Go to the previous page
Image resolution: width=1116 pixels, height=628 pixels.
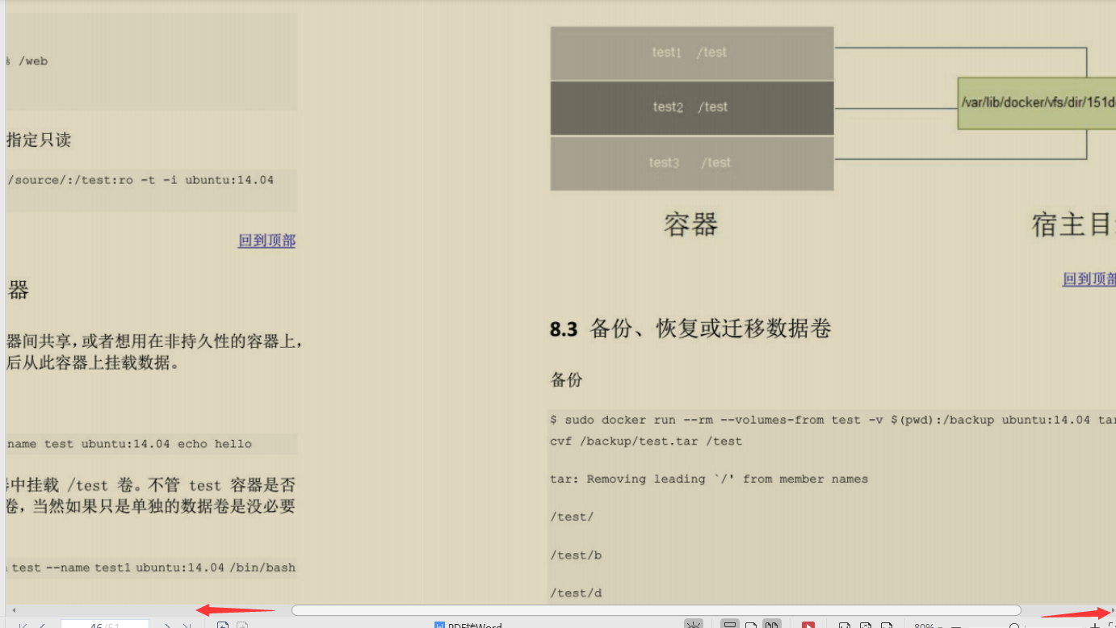(x=43, y=624)
